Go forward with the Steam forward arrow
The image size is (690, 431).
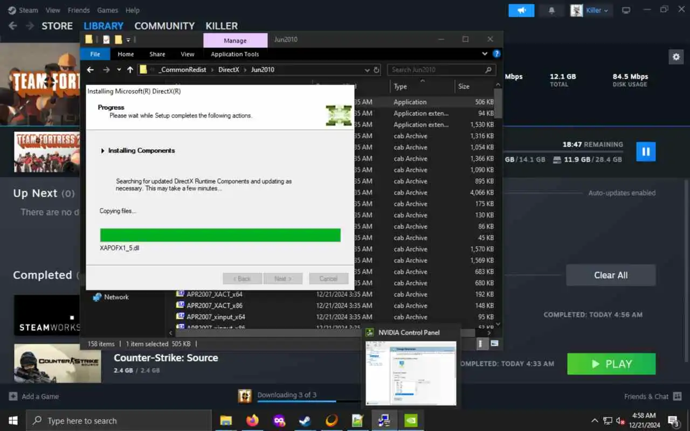(30, 26)
